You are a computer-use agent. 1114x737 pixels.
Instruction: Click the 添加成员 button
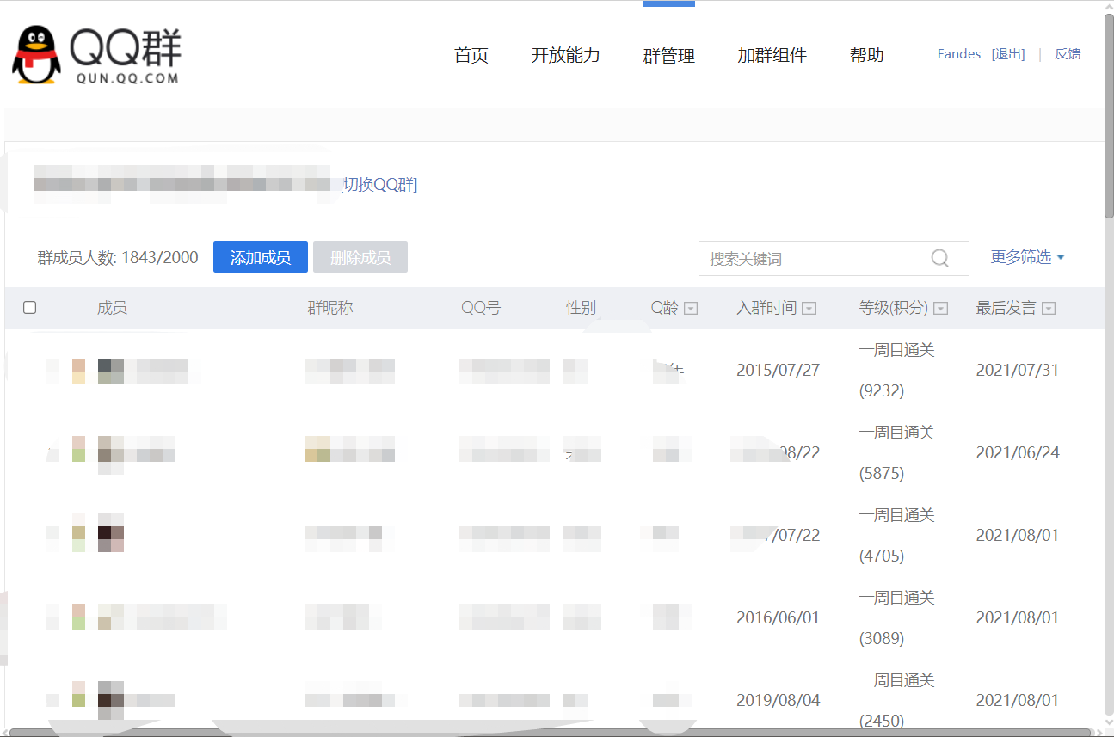click(x=260, y=256)
